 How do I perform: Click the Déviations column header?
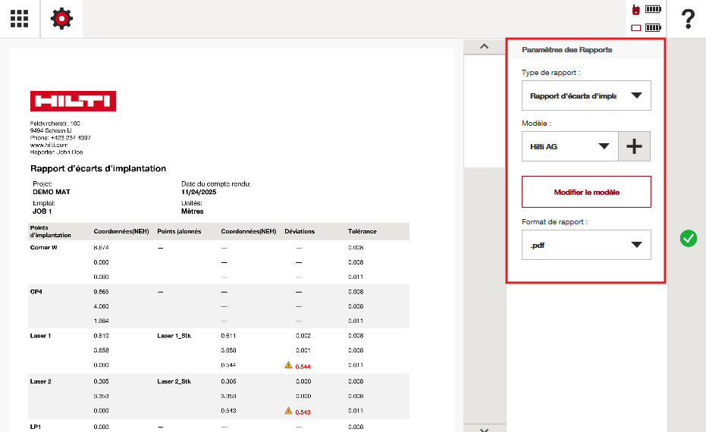click(300, 231)
